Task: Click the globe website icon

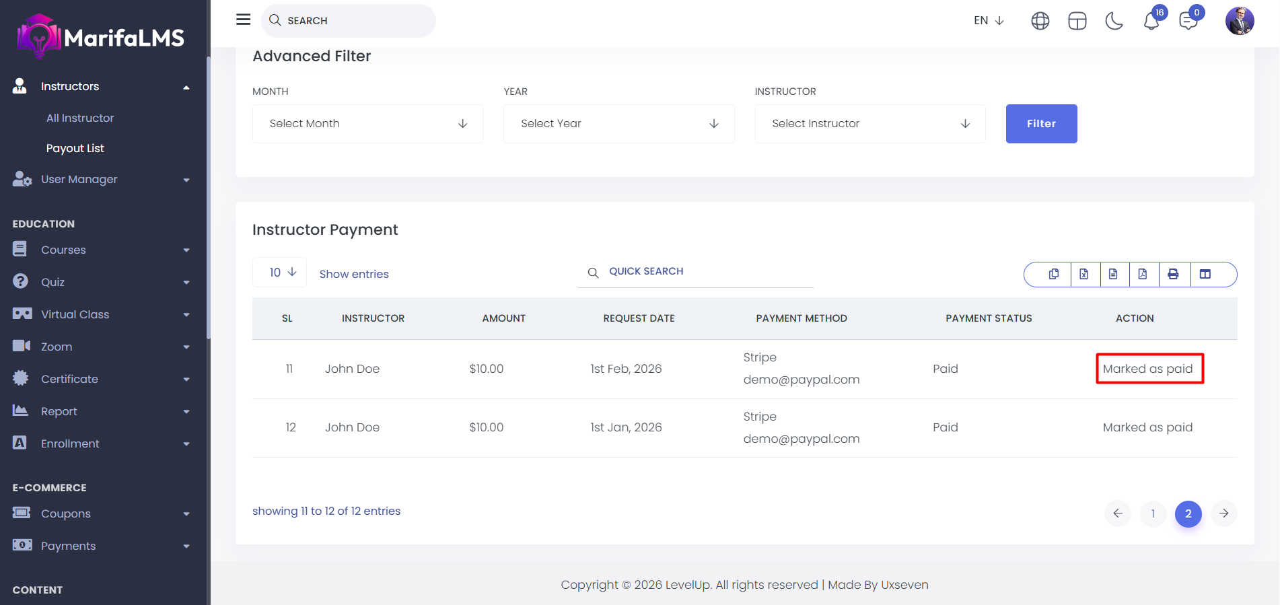Action: [x=1040, y=22]
